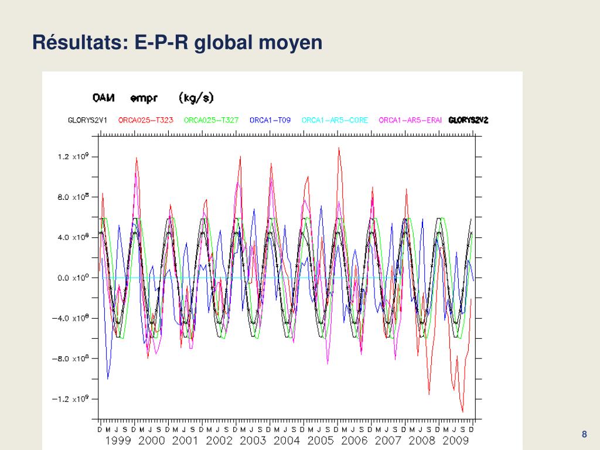Select the green ORCA025-T327 legend label
The height and width of the screenshot is (450, 600).
point(211,120)
